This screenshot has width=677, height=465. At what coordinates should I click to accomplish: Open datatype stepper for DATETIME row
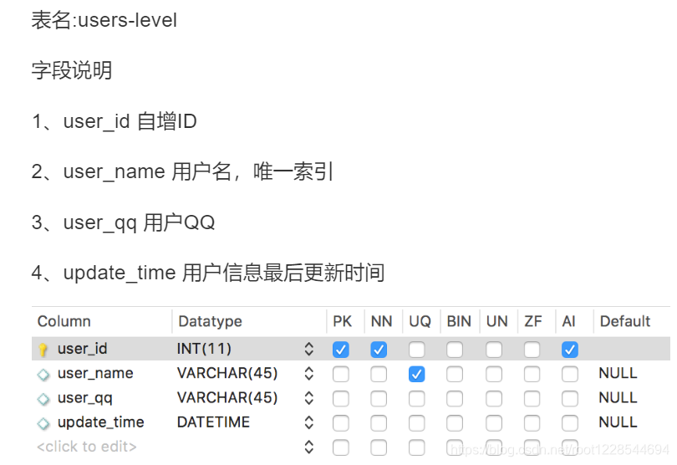[x=308, y=422]
